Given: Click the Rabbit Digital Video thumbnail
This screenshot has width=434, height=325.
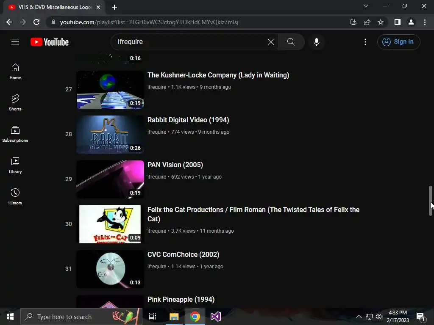Looking at the screenshot, I should tap(110, 134).
